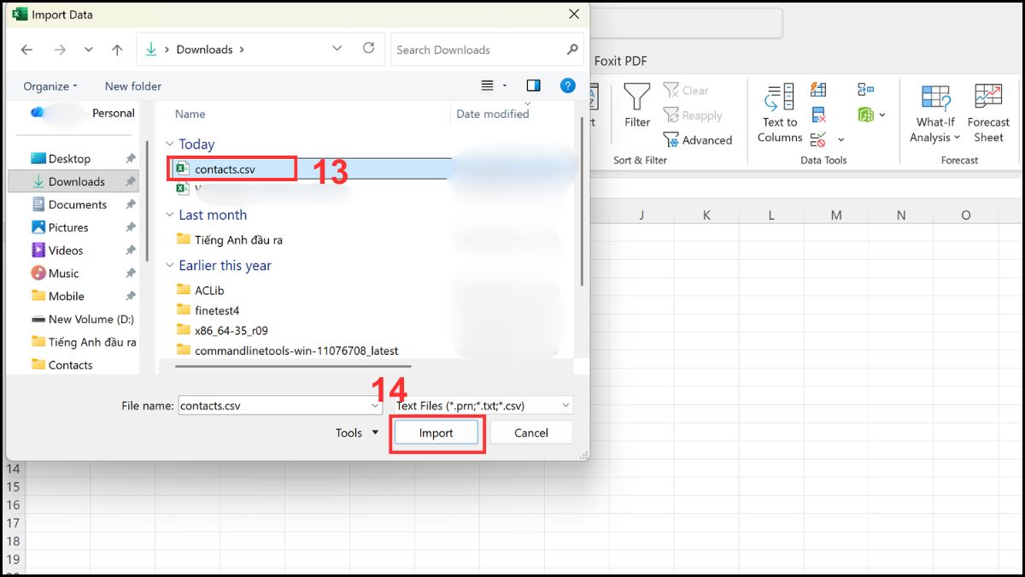Click the Import button
Viewport: 1025px width, 577px height.
[x=436, y=433]
